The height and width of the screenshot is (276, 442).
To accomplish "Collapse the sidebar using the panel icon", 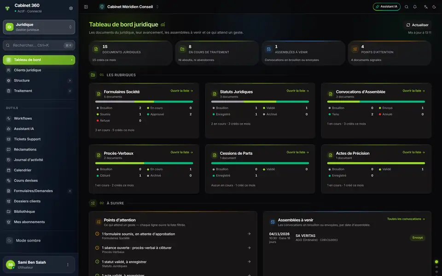I will [86, 7].
